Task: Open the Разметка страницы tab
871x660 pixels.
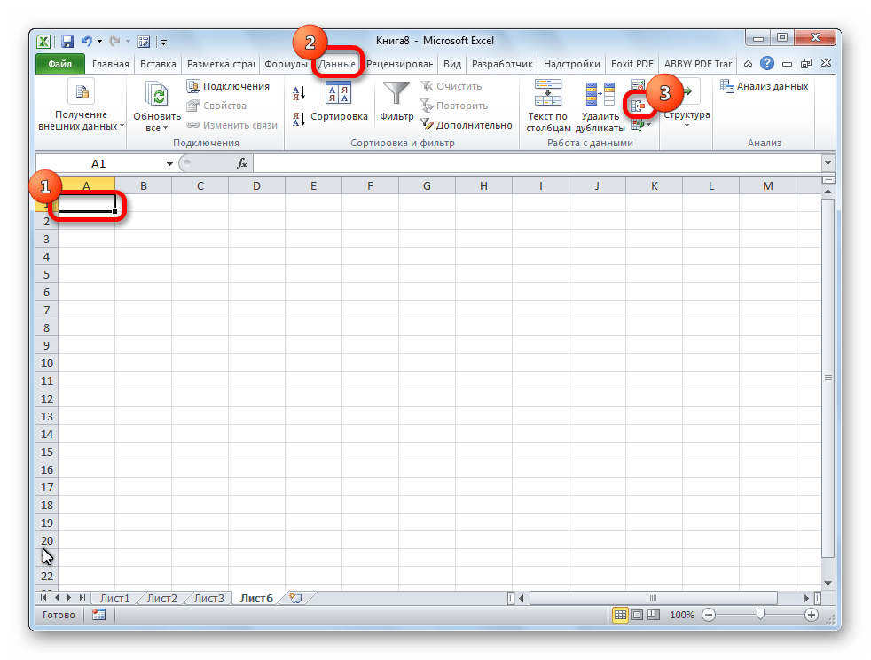Action: (x=221, y=64)
